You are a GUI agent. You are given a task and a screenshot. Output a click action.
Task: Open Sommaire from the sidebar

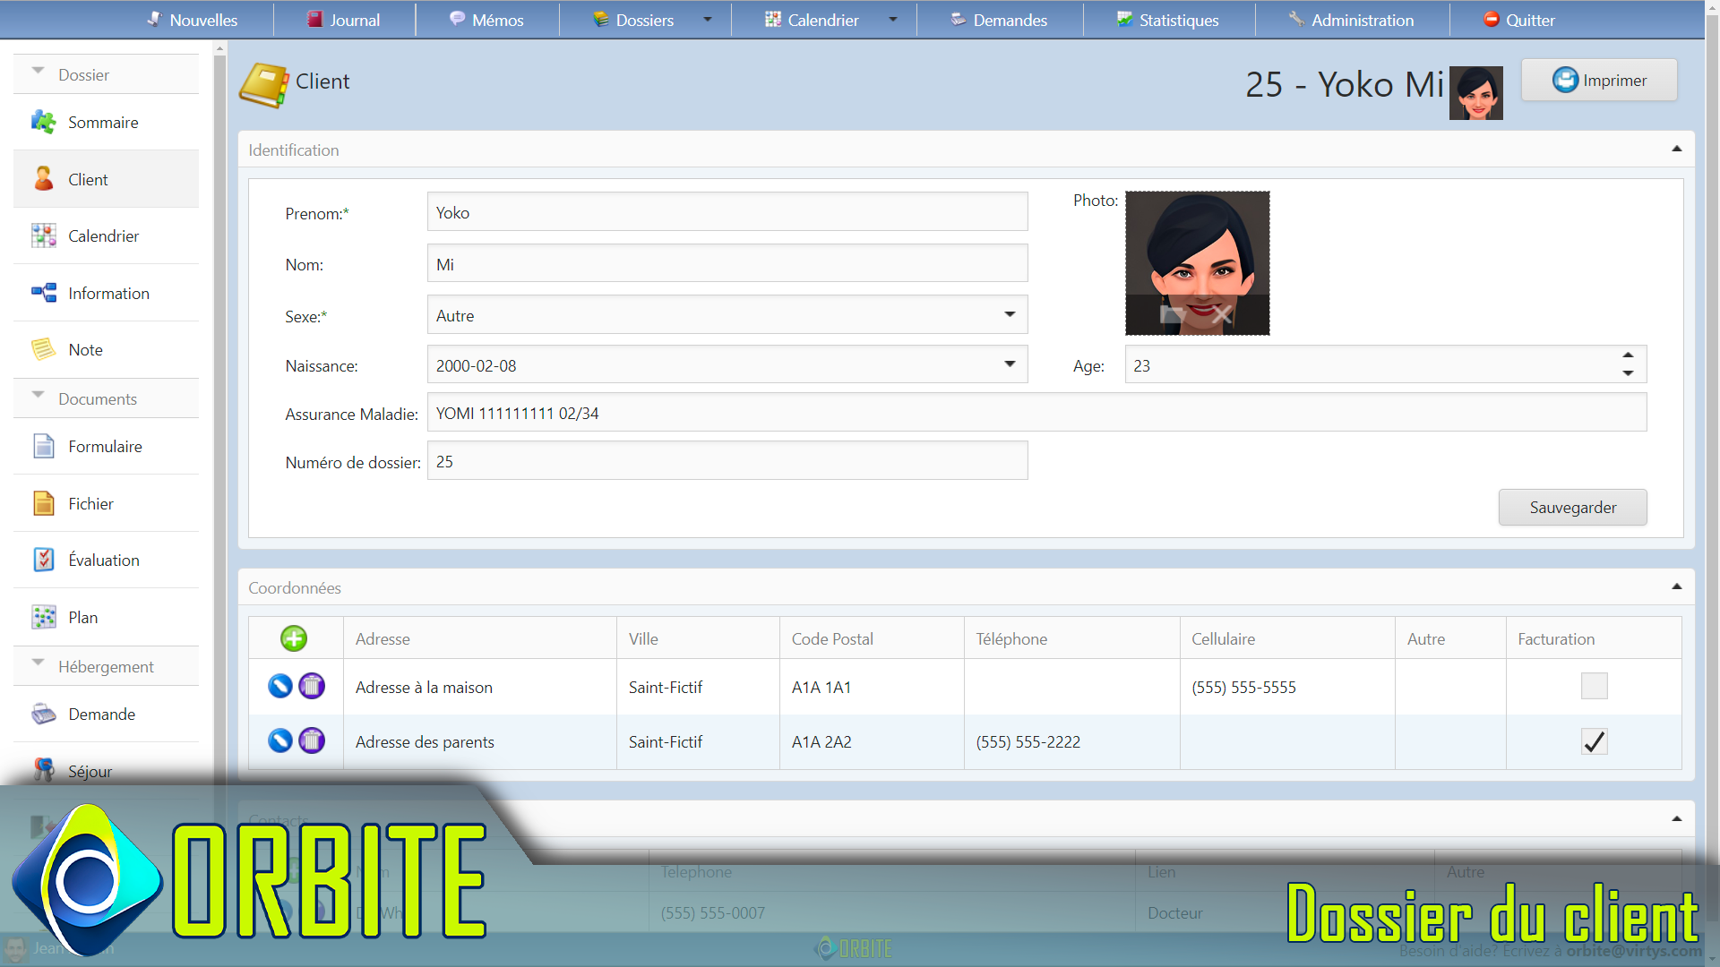coord(106,123)
